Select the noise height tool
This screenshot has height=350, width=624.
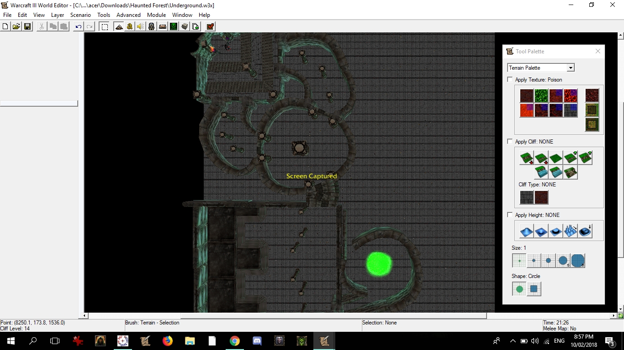(x=571, y=231)
